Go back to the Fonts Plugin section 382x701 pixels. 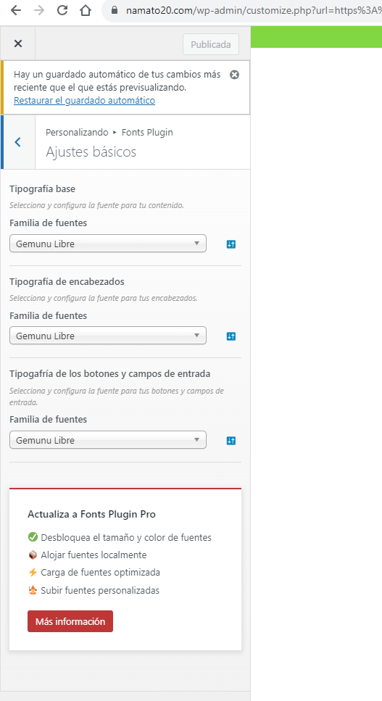[x=18, y=142]
